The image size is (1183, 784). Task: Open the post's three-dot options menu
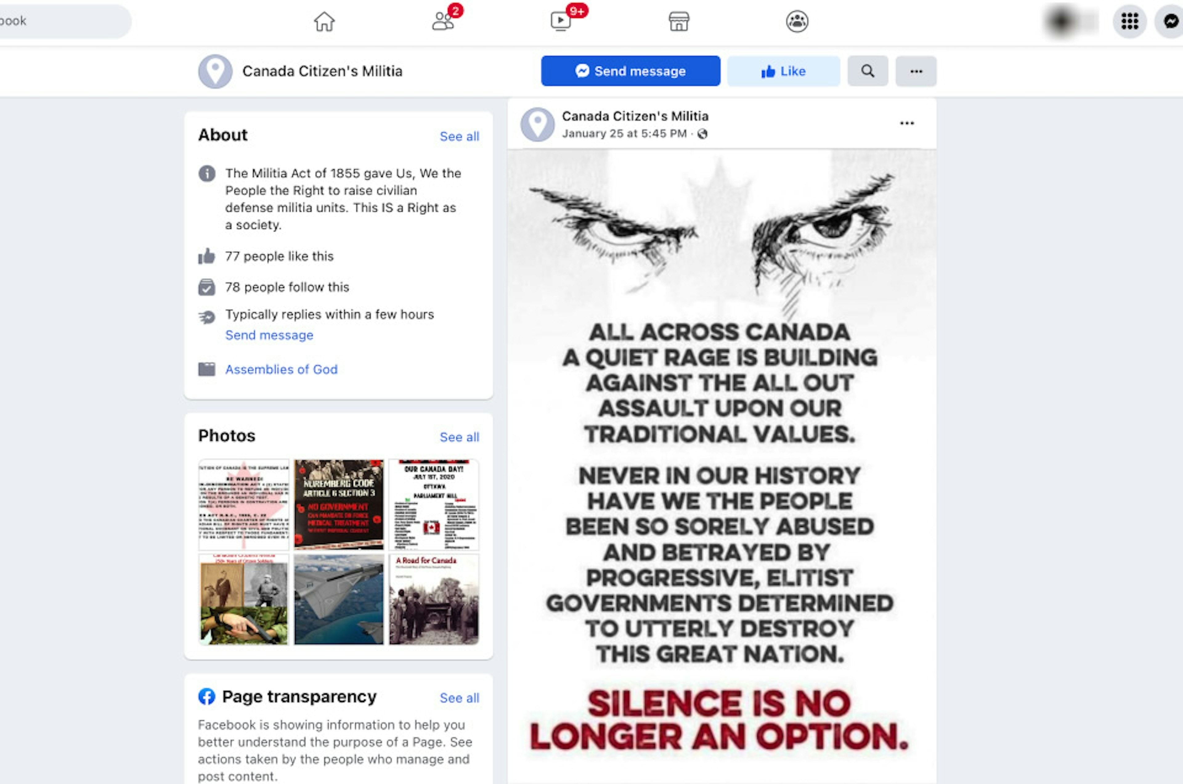[x=907, y=123]
